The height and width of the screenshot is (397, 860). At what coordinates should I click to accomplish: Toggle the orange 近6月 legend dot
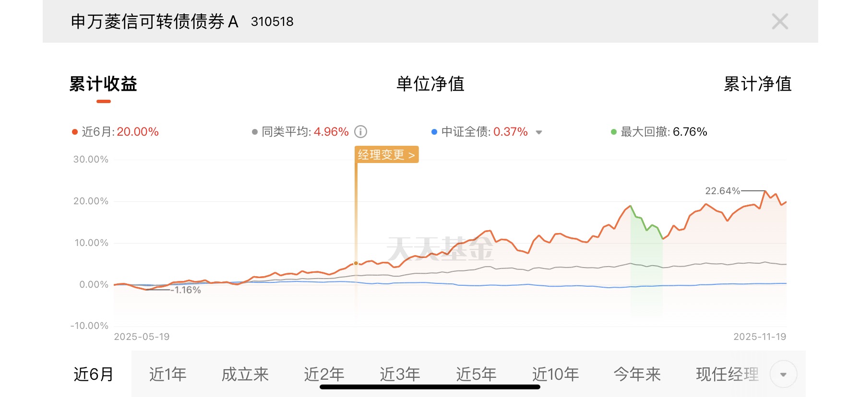75,132
